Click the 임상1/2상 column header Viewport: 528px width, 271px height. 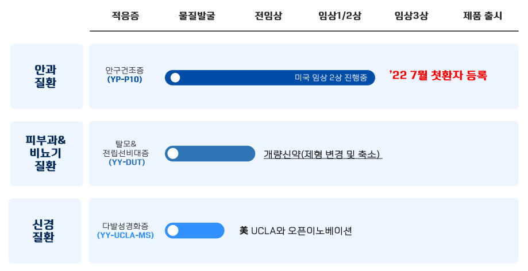(x=340, y=16)
